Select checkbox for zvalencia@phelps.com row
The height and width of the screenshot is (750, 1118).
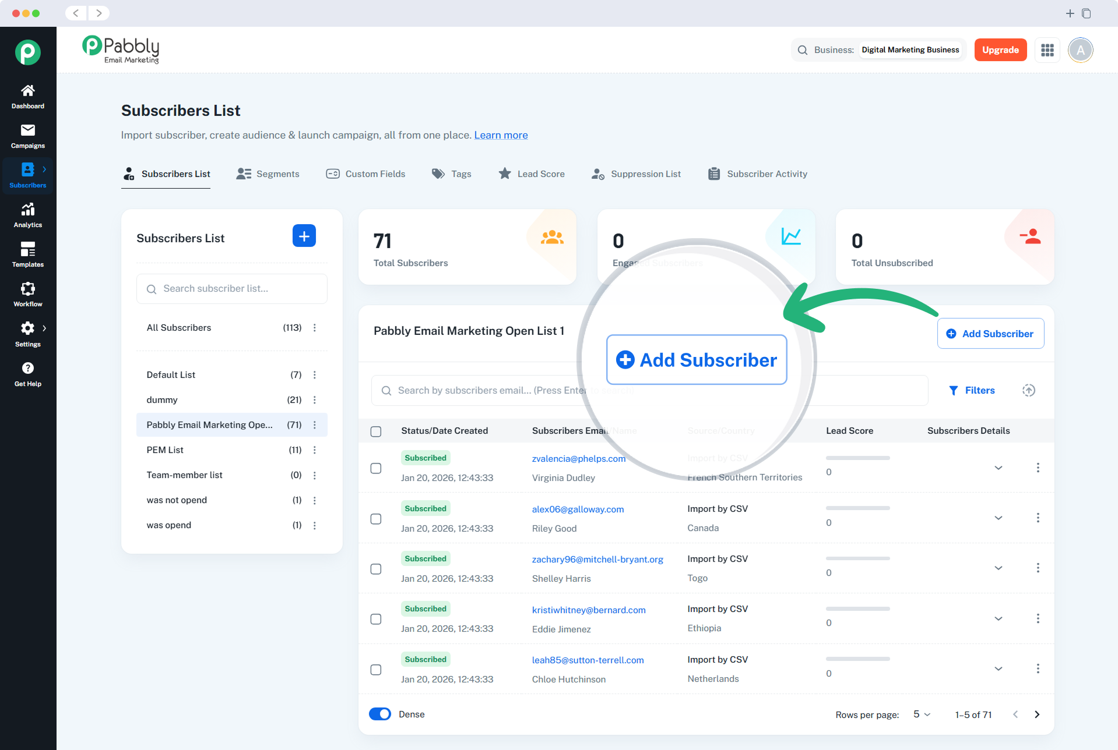tap(376, 468)
